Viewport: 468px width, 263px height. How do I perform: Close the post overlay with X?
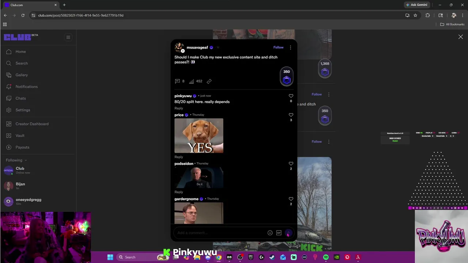[461, 37]
